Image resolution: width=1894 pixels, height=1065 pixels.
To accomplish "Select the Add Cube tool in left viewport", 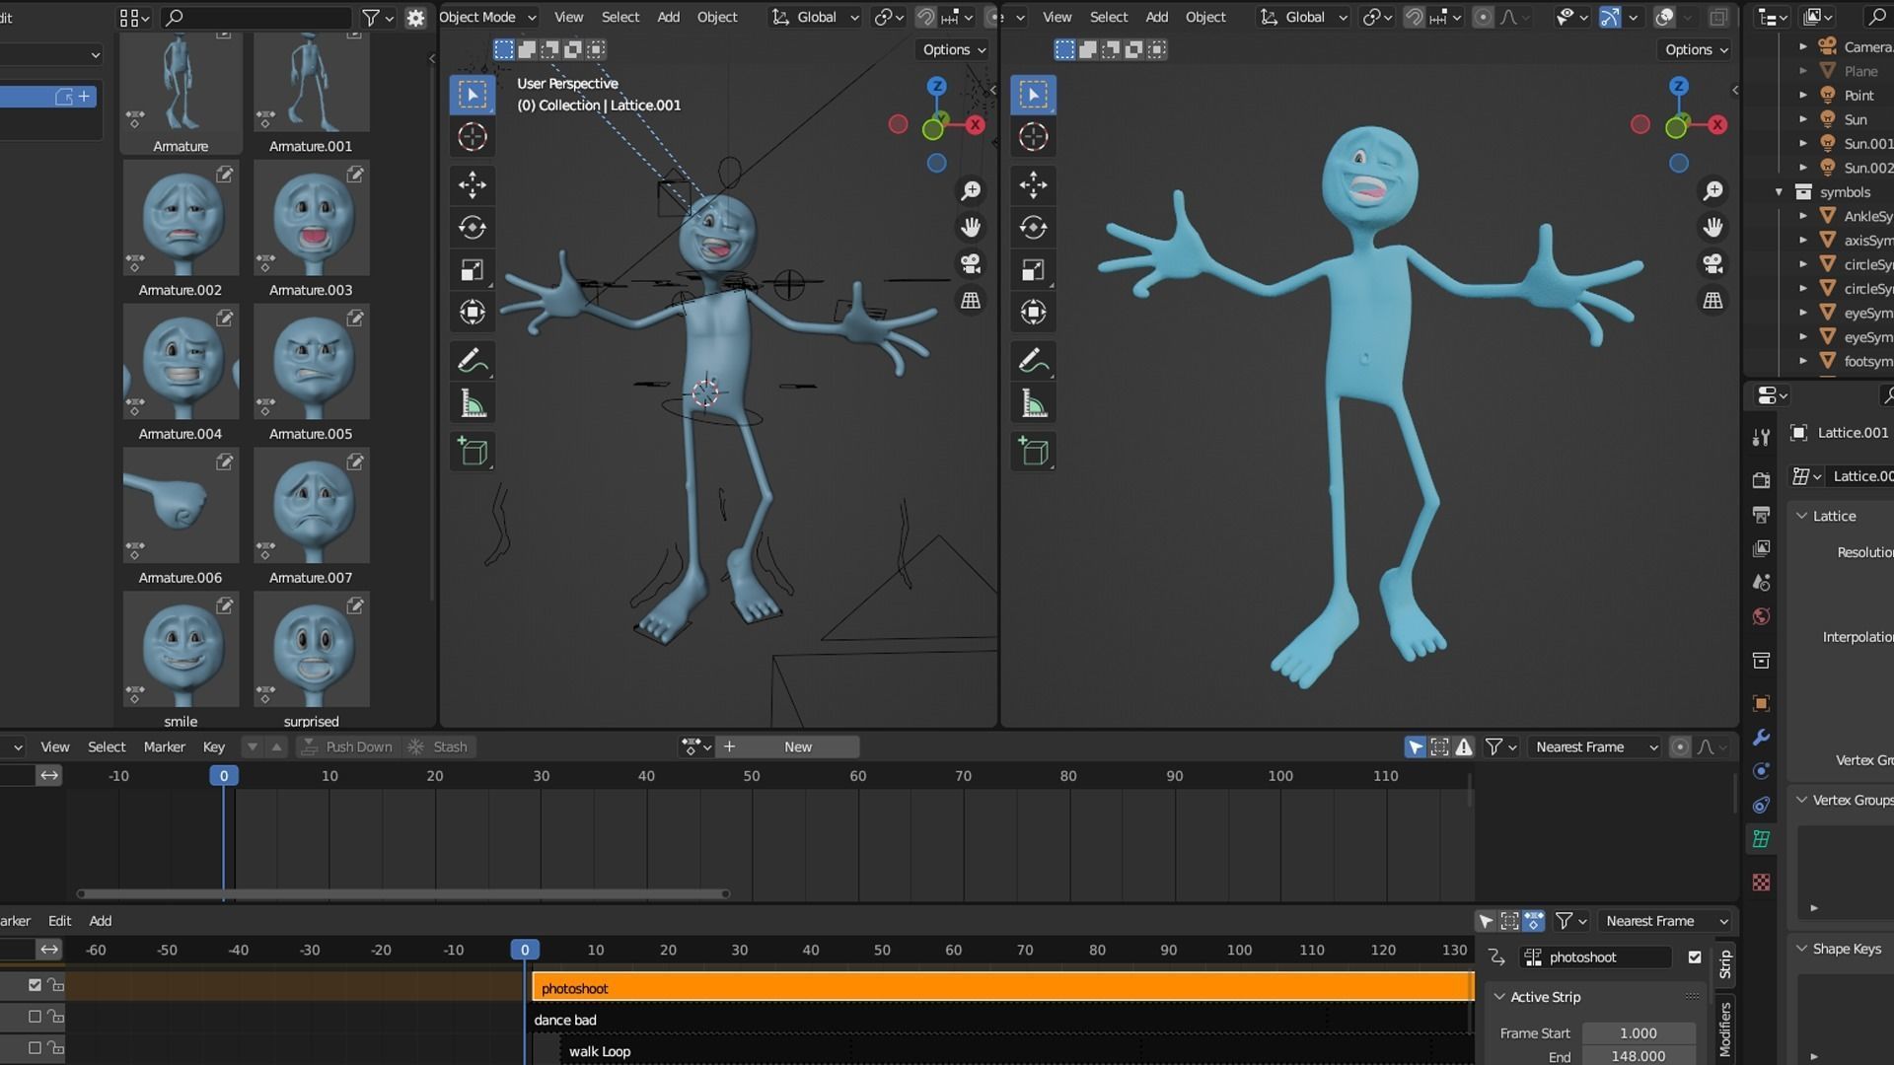I will 473,452.
